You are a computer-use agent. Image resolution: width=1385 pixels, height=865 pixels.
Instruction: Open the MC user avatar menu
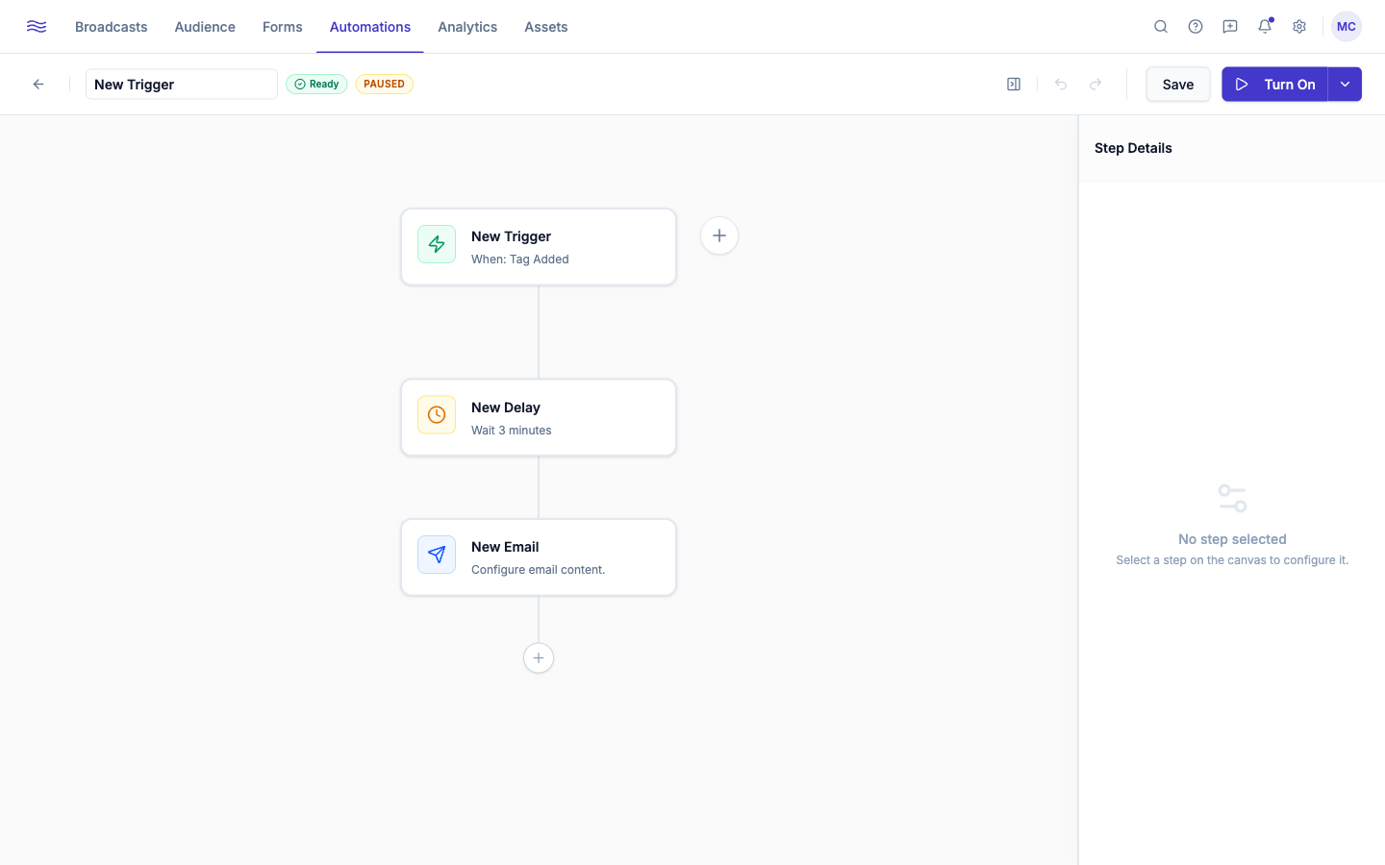coord(1347,27)
